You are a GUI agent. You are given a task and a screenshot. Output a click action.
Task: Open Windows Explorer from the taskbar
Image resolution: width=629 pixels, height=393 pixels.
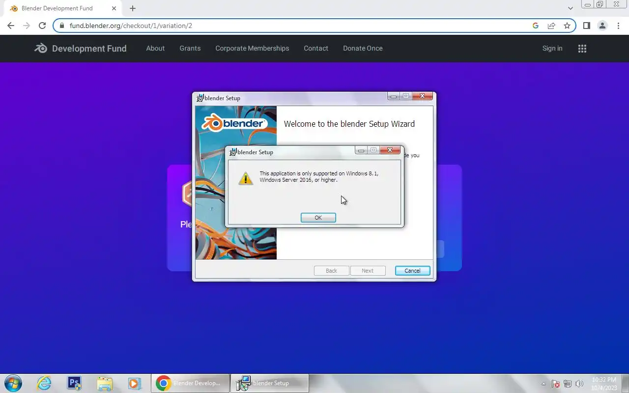[105, 383]
